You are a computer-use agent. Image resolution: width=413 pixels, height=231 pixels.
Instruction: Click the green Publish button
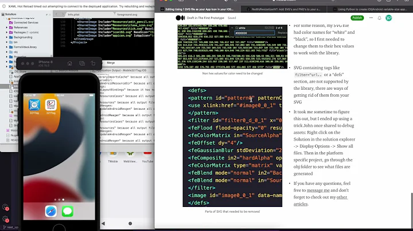click(357, 18)
